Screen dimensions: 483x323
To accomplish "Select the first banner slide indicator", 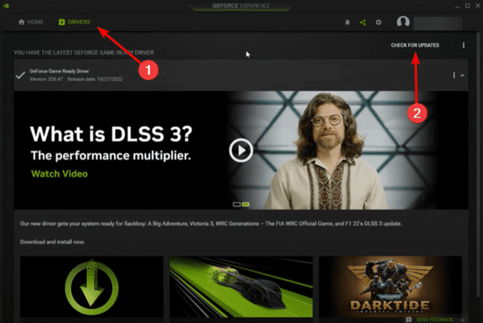I will coord(237,204).
